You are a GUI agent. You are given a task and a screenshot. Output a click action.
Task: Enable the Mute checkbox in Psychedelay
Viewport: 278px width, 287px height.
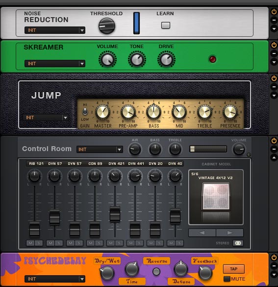pos(227,279)
